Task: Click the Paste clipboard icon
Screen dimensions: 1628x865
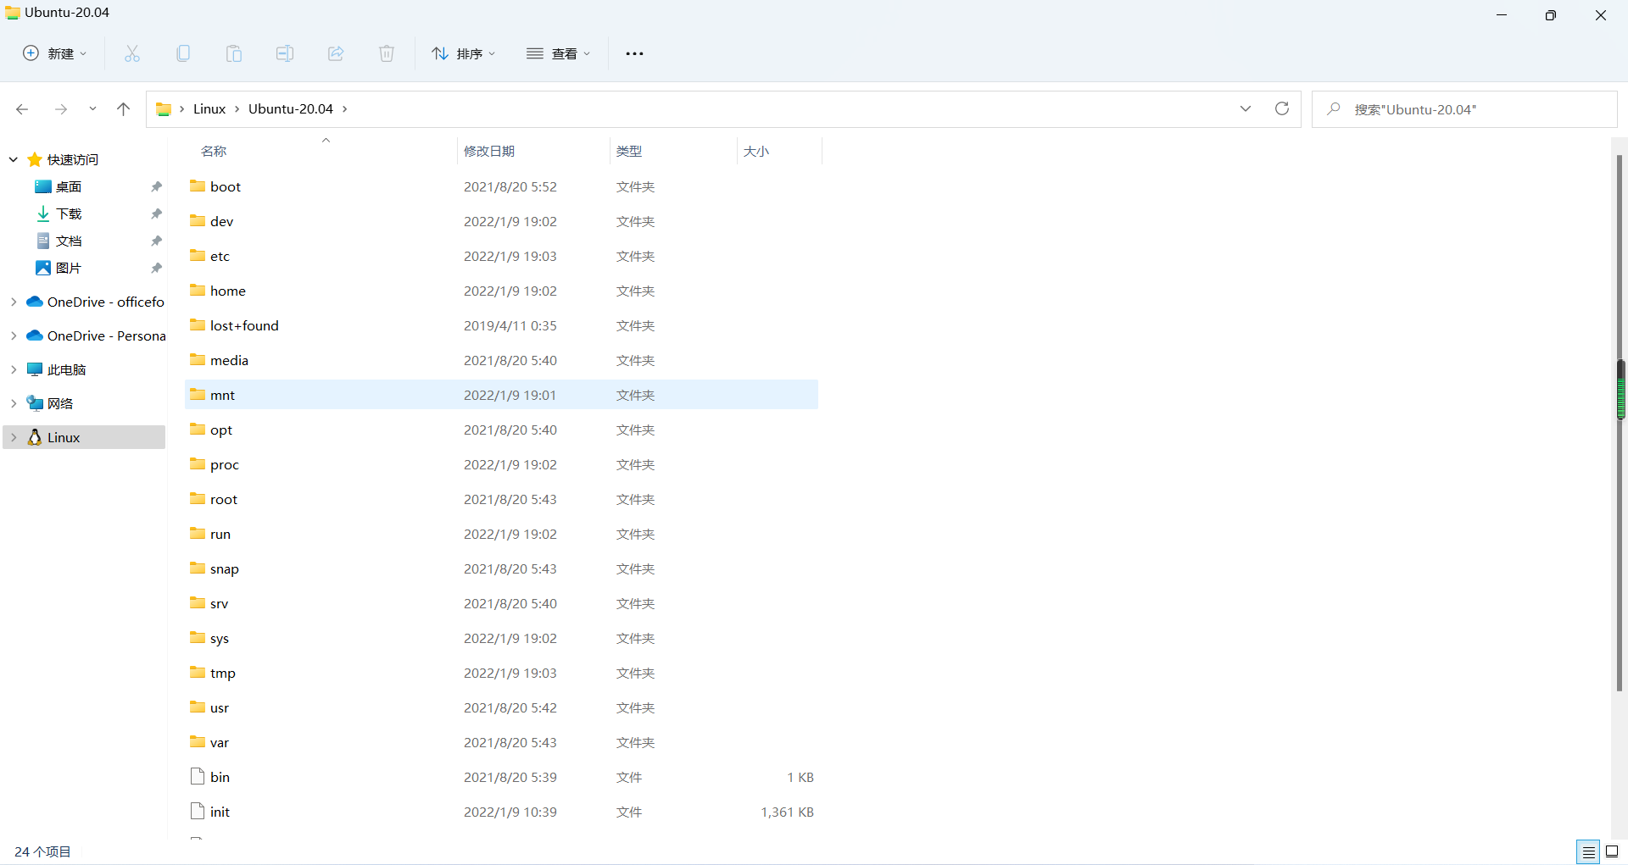Action: (234, 53)
